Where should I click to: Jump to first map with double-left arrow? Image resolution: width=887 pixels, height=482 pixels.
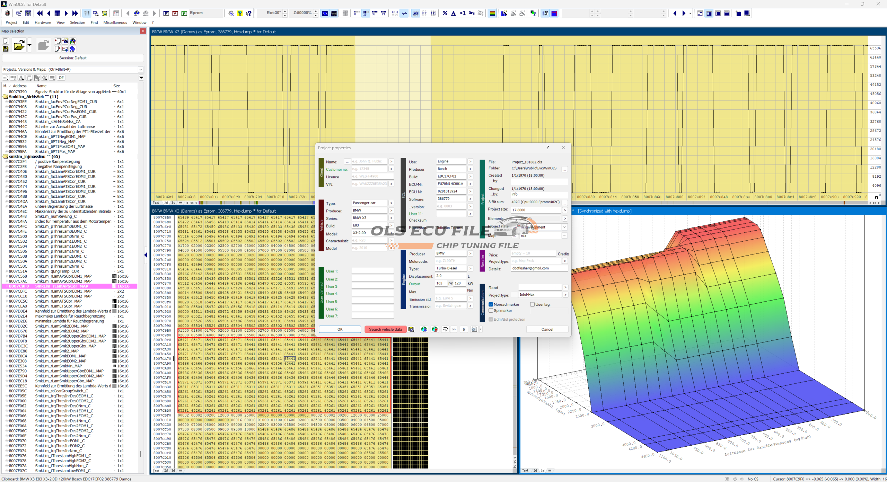pyautogui.click(x=40, y=14)
